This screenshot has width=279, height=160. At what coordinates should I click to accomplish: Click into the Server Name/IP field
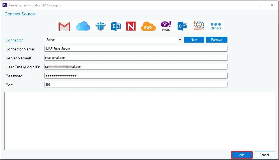point(136,58)
